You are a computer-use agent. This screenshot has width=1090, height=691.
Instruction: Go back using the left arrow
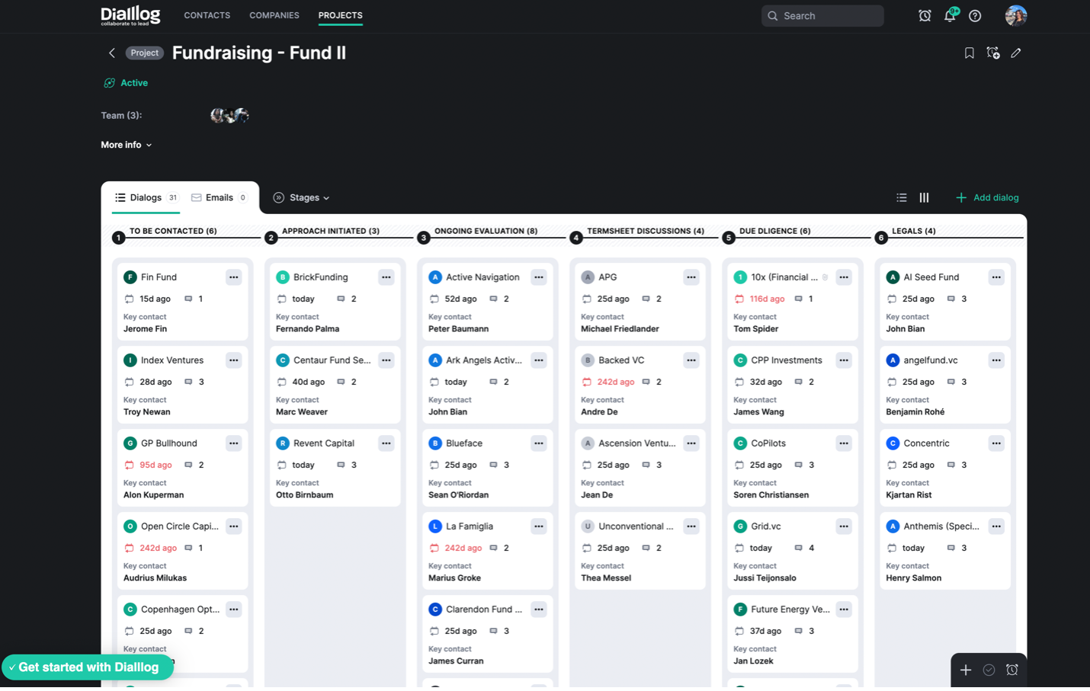(112, 53)
